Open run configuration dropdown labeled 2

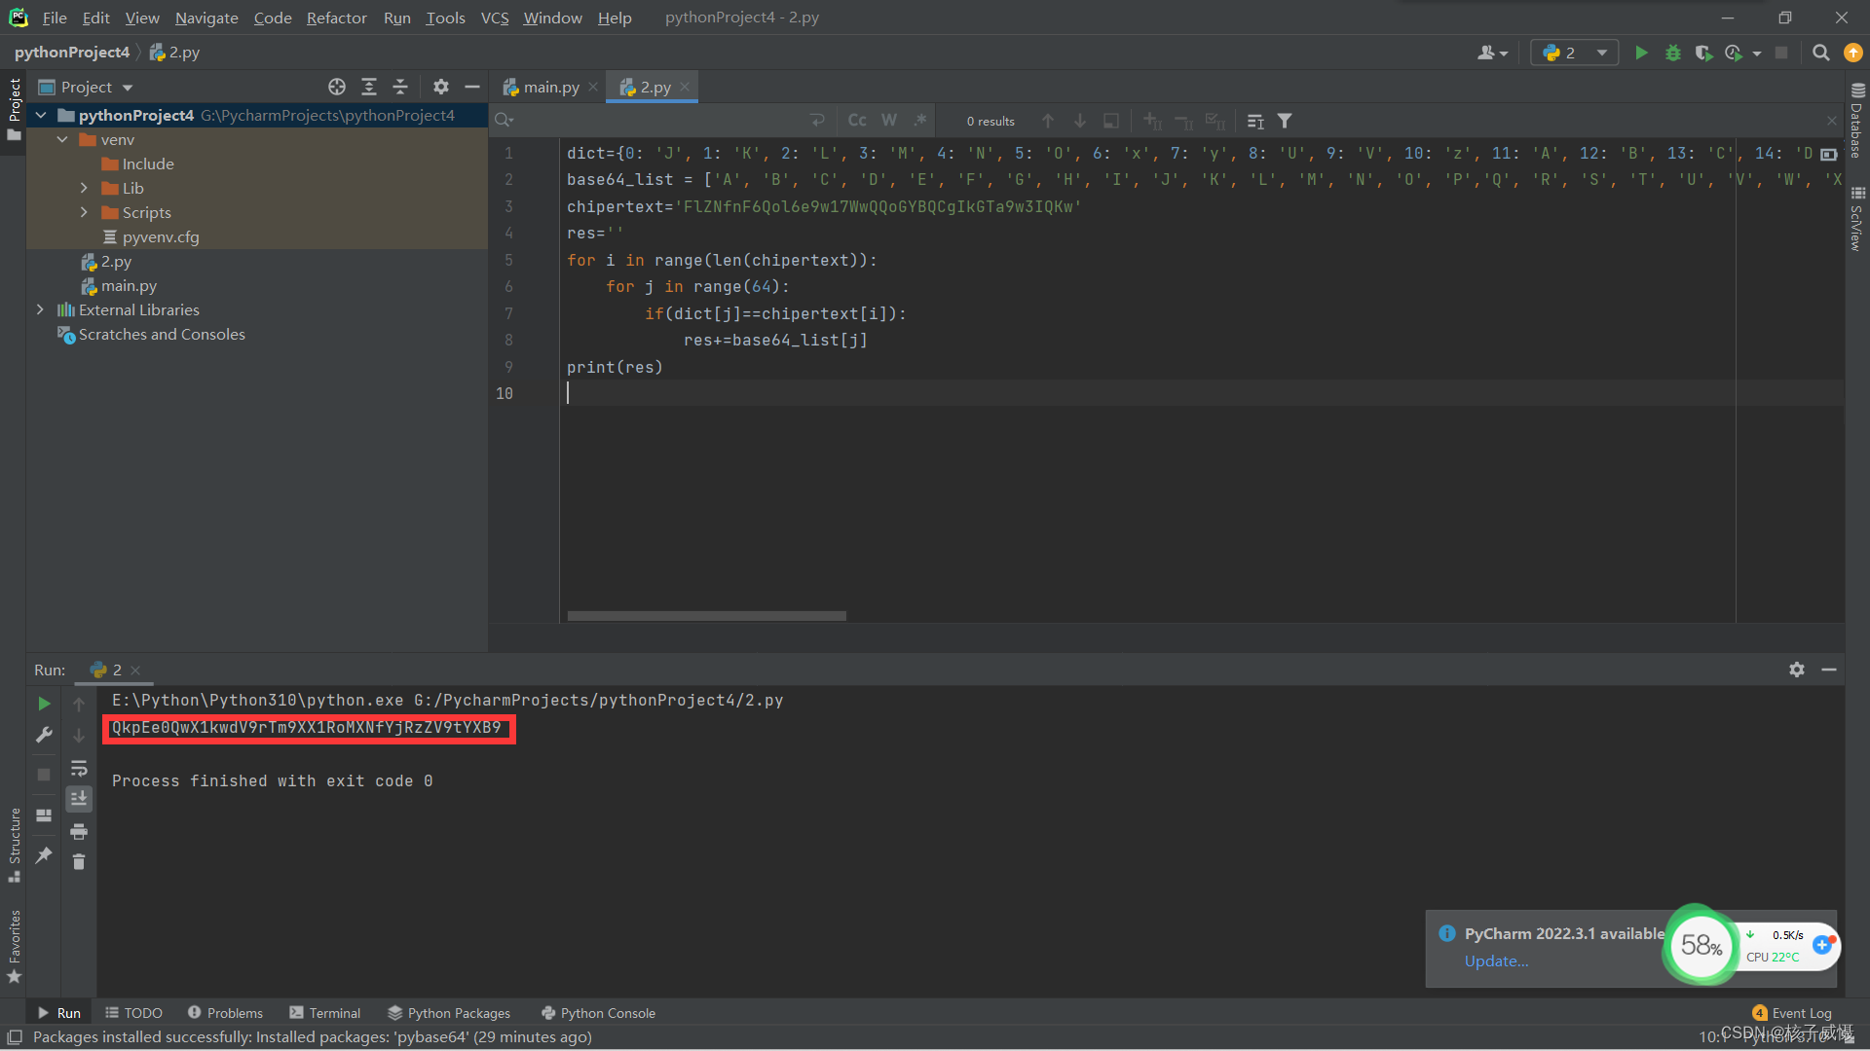coord(1574,53)
